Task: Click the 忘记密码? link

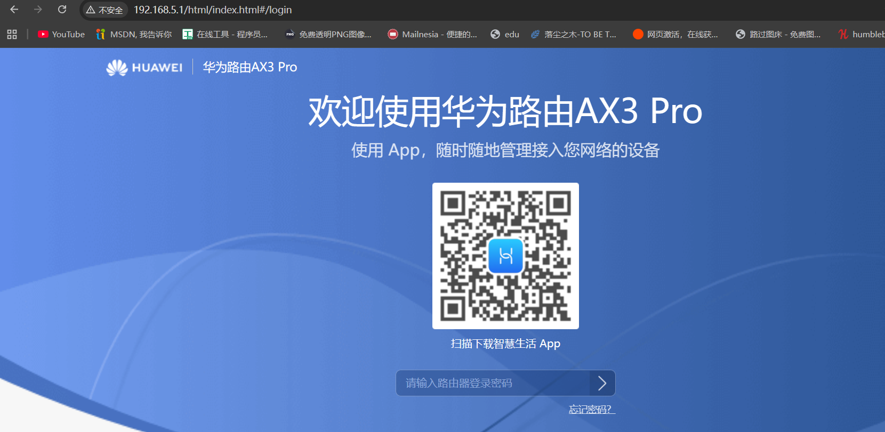Action: (x=592, y=409)
